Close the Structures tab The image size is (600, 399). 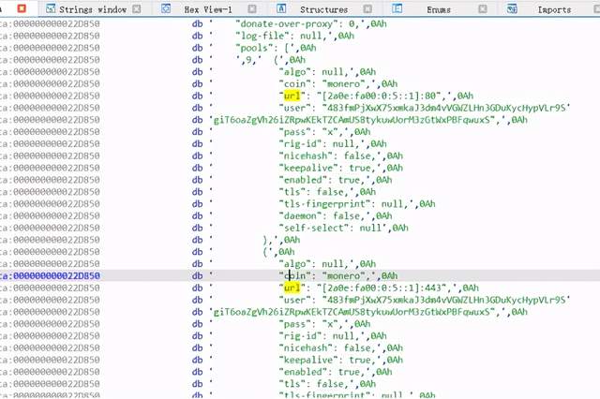367,8
